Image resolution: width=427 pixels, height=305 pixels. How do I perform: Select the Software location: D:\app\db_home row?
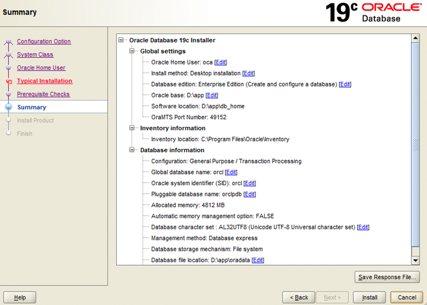coord(198,106)
